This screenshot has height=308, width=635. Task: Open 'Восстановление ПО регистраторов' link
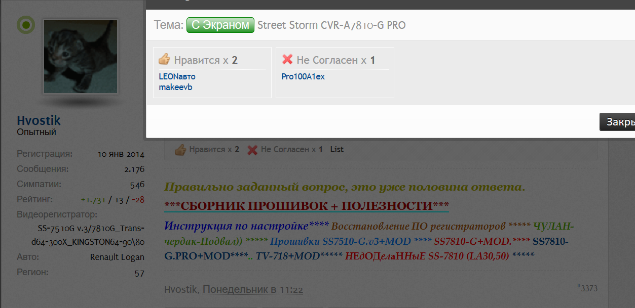[418, 226]
